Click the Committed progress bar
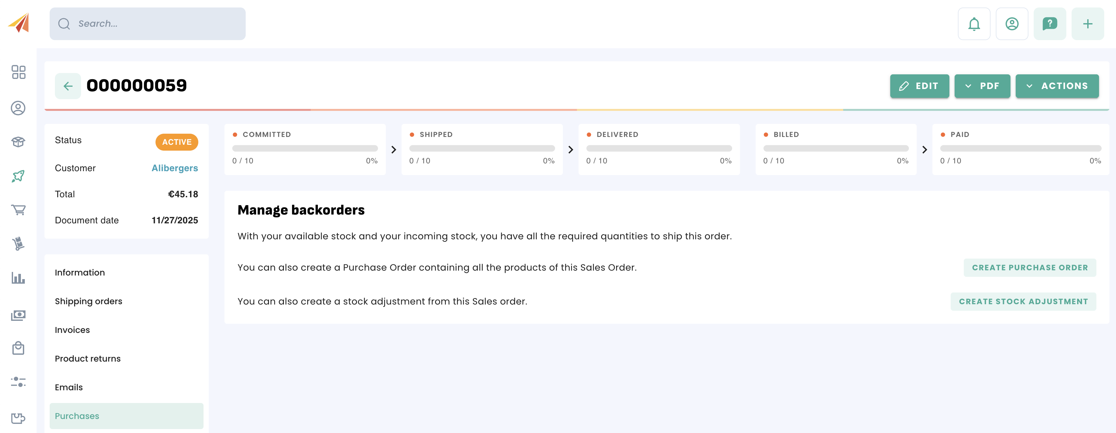Viewport: 1116px width, 433px height. point(304,148)
